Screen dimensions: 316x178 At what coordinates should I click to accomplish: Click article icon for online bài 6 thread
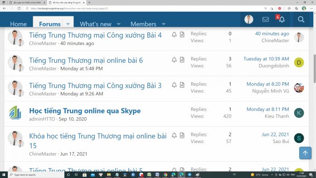pos(182,59)
